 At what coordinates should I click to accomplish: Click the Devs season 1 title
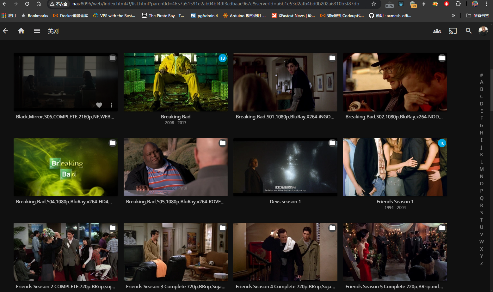(x=285, y=201)
